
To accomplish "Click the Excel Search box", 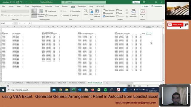I will pyautogui.click(x=84, y=2).
